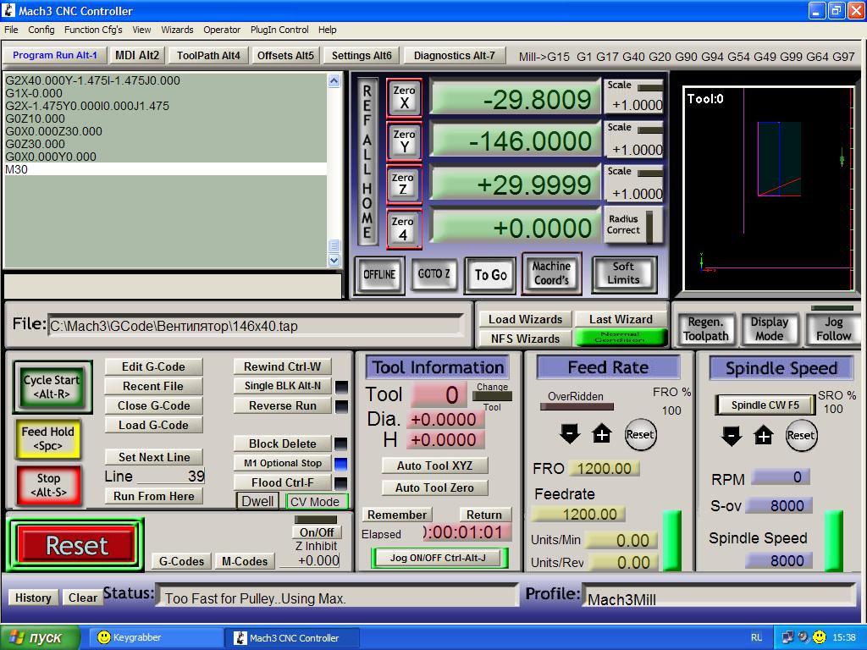The height and width of the screenshot is (650, 867).
Task: Open the Function Cfg's menu
Action: click(x=93, y=30)
